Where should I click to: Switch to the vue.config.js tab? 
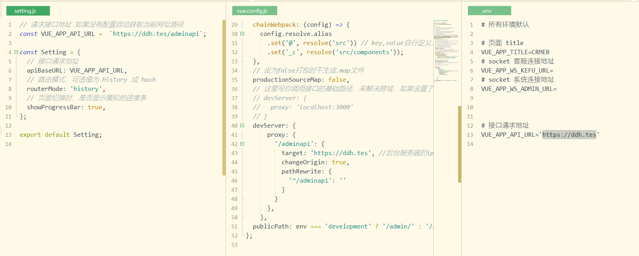pos(254,11)
